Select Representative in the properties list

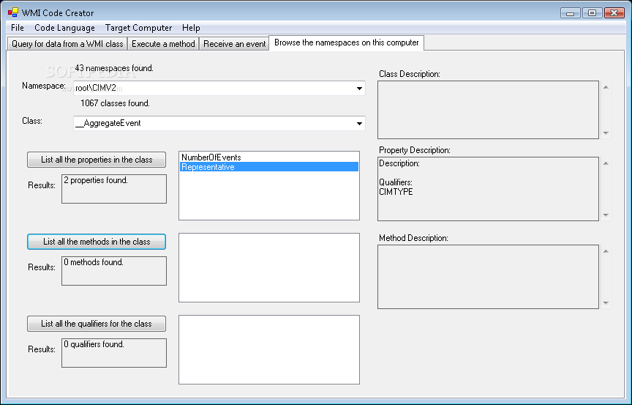[269, 167]
